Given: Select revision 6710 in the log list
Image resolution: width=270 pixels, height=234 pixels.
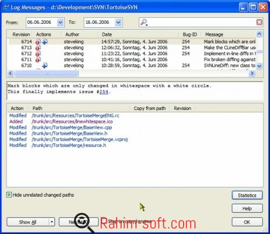Looking at the screenshot, I should click(x=132, y=66).
